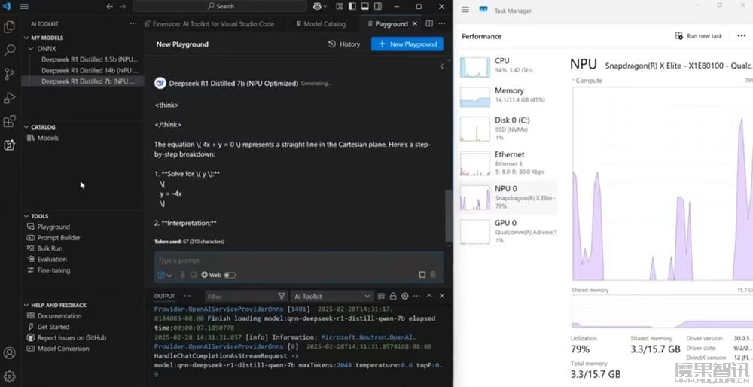The height and width of the screenshot is (387, 753).
Task: Select the Playground editor tab
Action: [x=387, y=23]
